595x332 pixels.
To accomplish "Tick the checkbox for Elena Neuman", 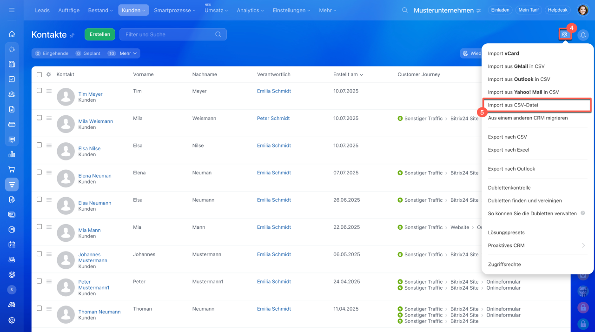I will (x=39, y=172).
